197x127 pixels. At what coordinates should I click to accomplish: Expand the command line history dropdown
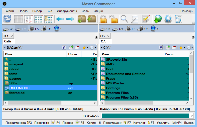(191, 116)
